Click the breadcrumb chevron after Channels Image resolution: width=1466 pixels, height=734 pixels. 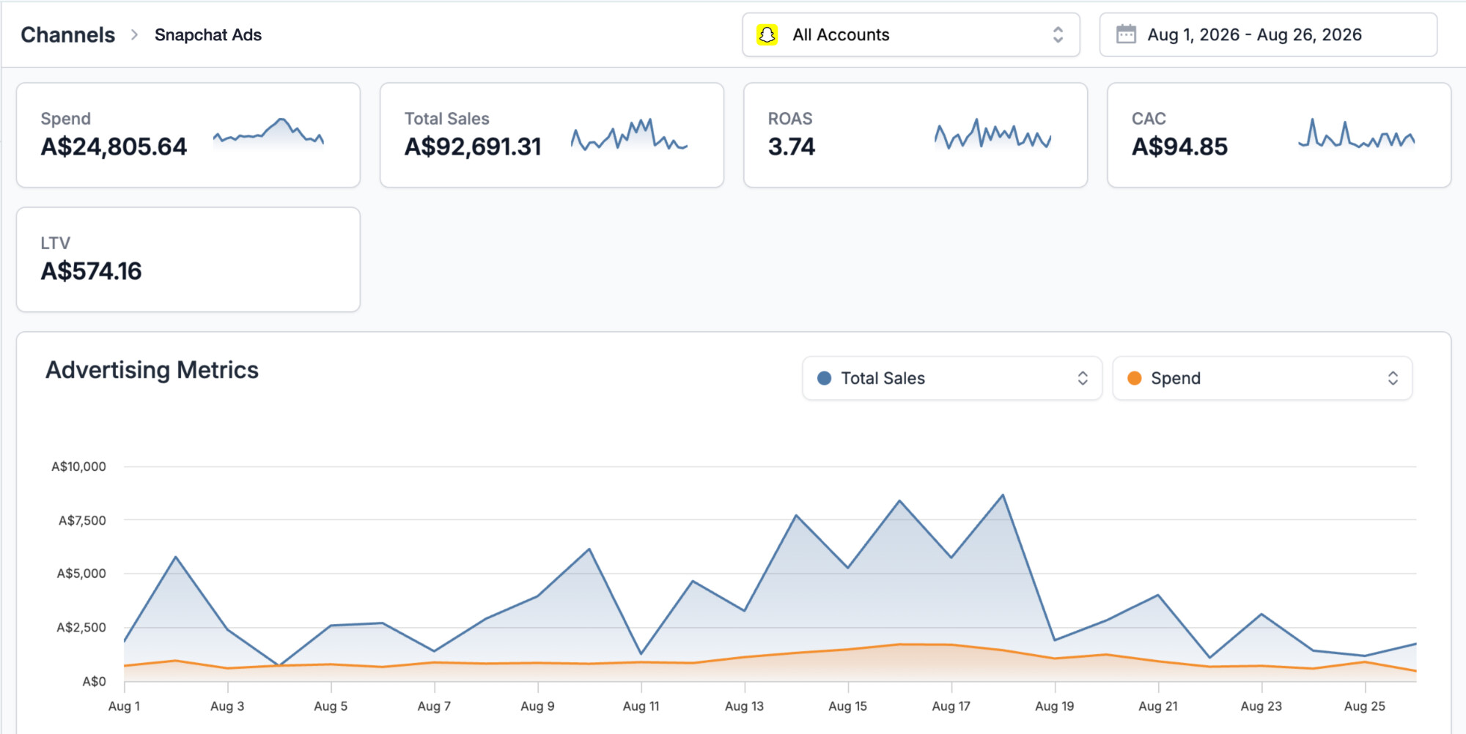(x=134, y=34)
